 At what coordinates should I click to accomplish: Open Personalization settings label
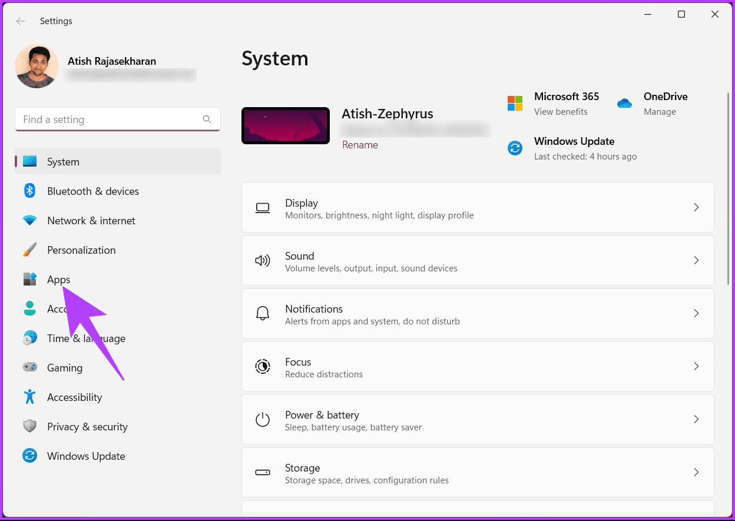[81, 250]
